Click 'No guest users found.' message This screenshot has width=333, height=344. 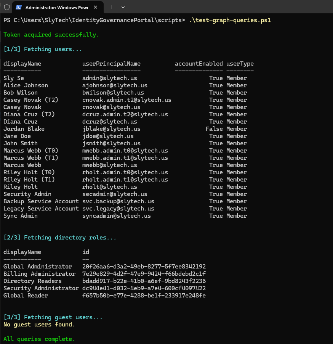pyautogui.click(x=39, y=325)
